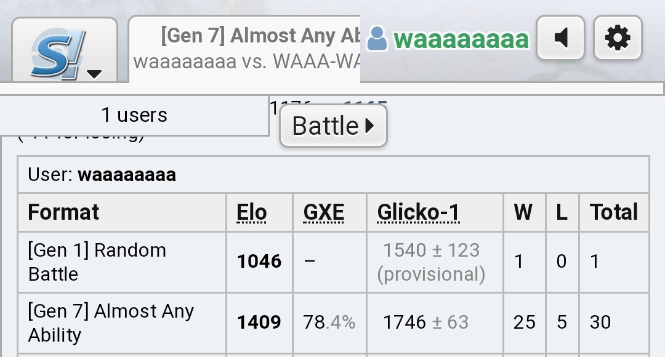Select the Gen 7 Almost Any Ability row

tap(333, 323)
